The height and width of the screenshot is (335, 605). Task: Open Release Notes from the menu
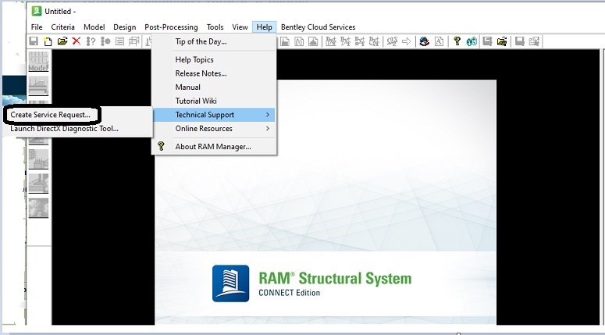pos(214,73)
